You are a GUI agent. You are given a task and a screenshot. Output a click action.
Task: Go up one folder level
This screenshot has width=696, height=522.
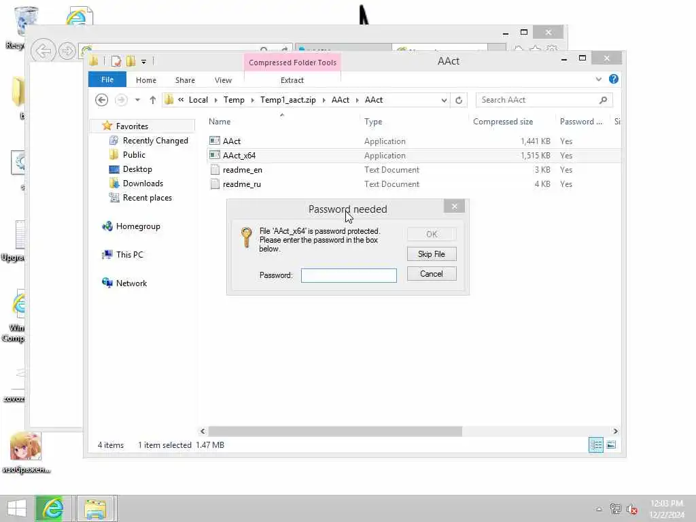click(153, 100)
